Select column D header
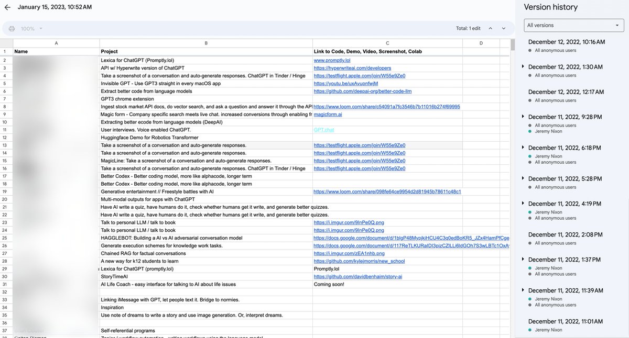The height and width of the screenshot is (338, 629). point(481,43)
